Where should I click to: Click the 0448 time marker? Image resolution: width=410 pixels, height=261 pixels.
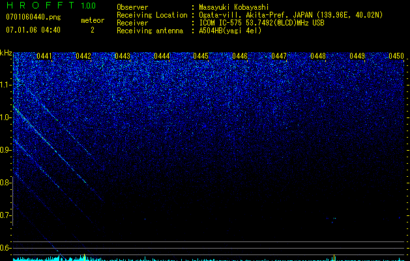[318, 56]
